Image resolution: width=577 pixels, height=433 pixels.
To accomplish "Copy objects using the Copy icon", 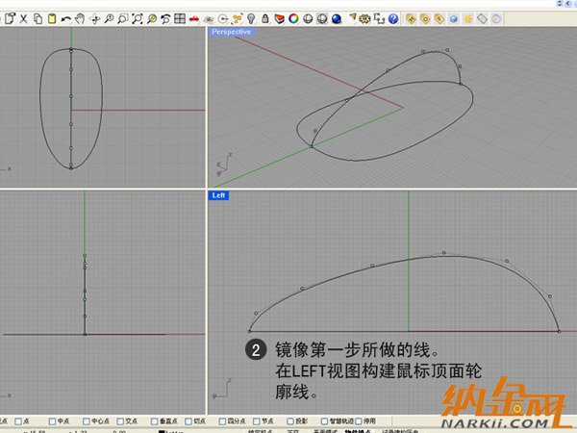I will click(38, 18).
